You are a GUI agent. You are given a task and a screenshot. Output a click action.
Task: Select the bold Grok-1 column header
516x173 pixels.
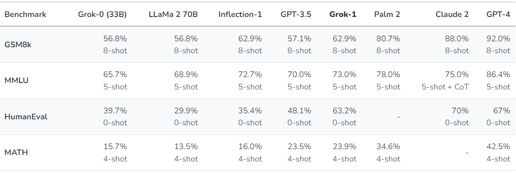tap(343, 14)
